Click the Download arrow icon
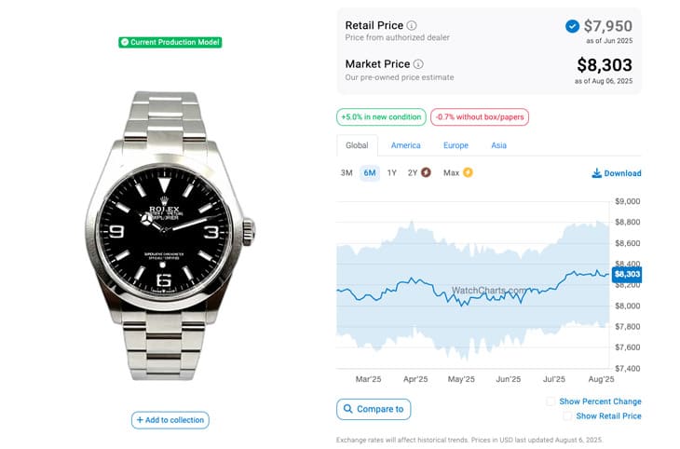The height and width of the screenshot is (449, 680). (x=597, y=173)
